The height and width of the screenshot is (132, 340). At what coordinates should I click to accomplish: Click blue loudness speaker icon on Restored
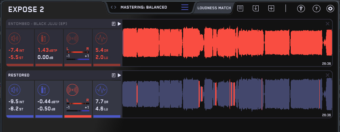coord(14,90)
